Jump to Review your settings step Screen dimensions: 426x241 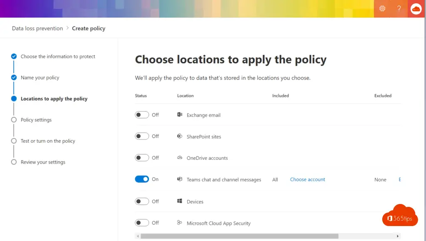[x=43, y=162]
